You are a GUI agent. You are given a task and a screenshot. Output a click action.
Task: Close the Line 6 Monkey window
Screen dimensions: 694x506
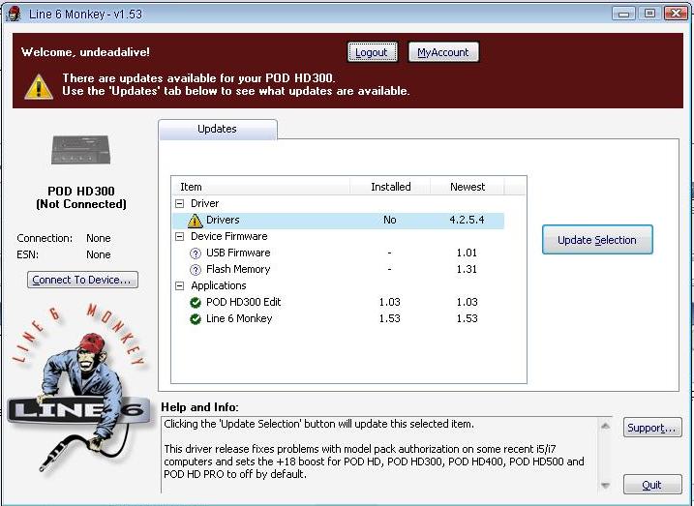pos(676,14)
